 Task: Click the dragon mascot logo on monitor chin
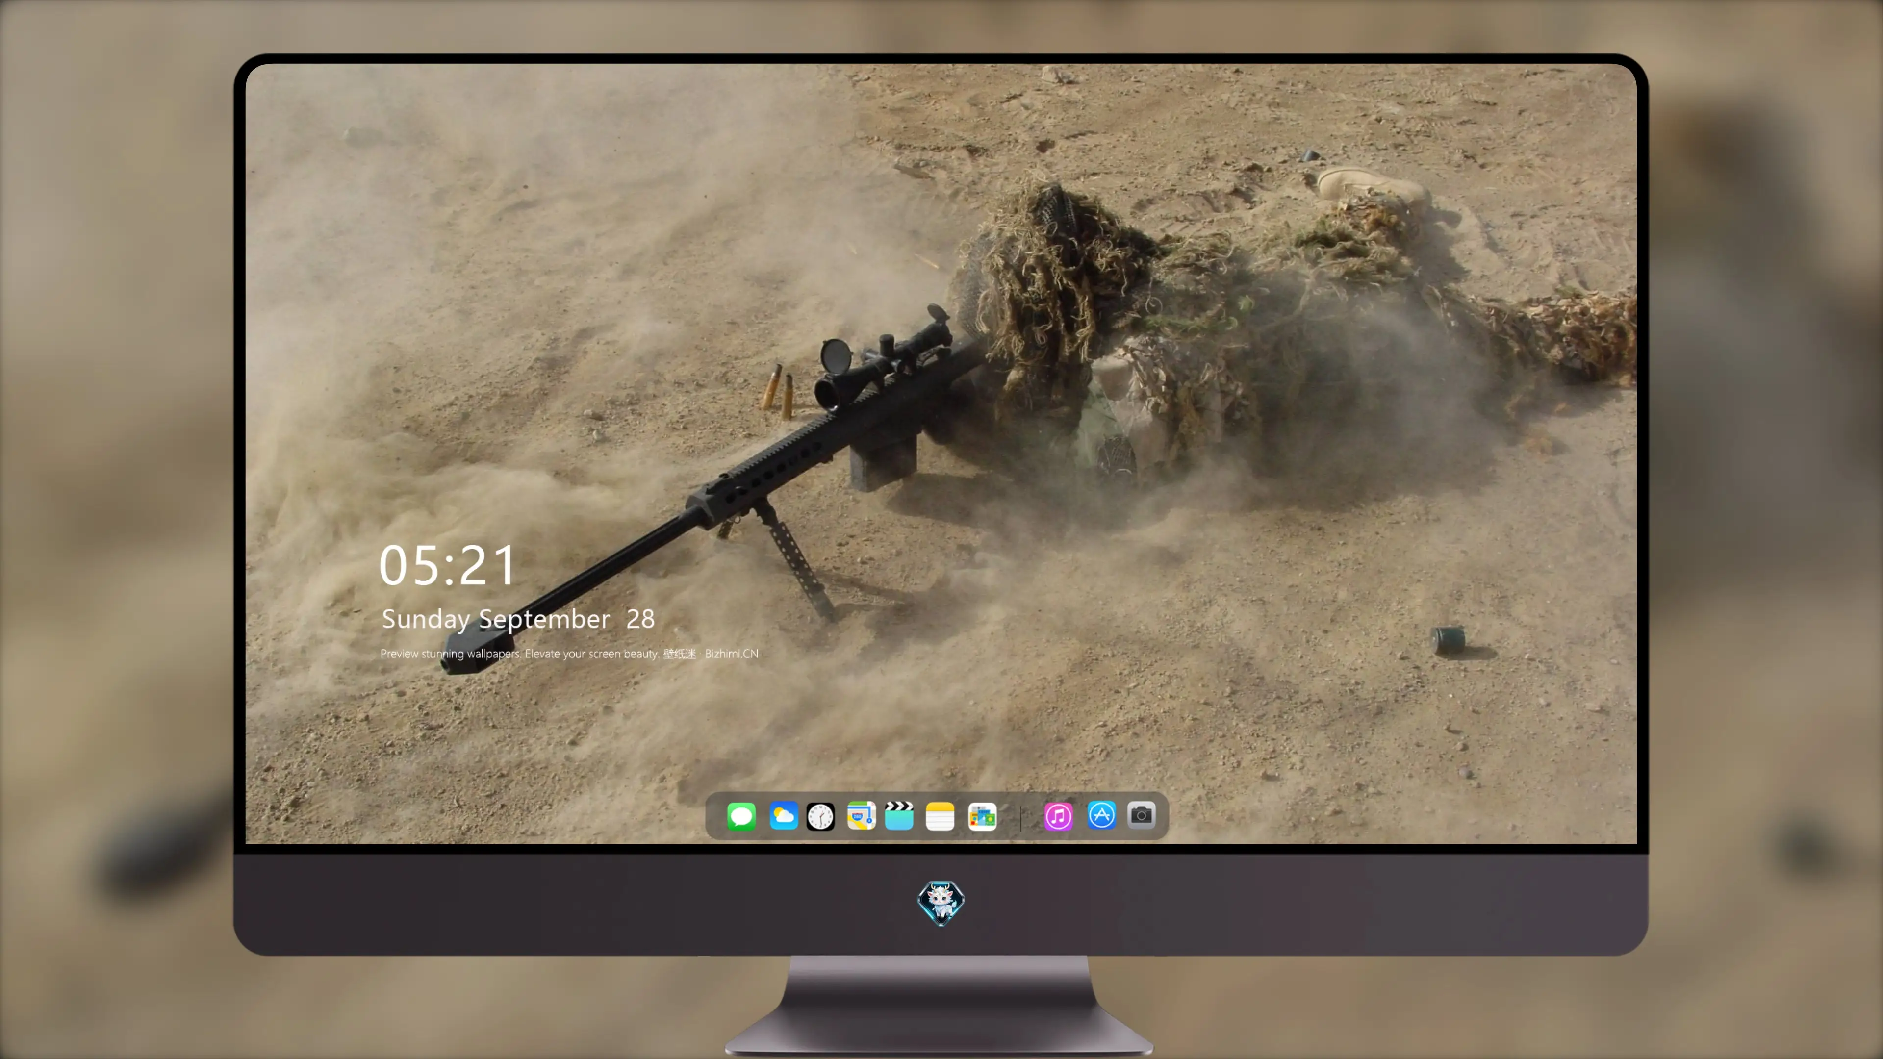click(x=941, y=903)
